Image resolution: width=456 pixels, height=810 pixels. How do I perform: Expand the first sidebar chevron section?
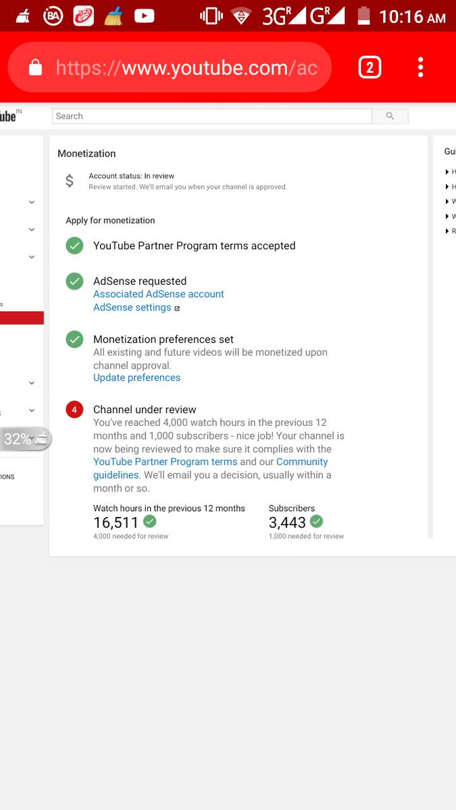(32, 202)
